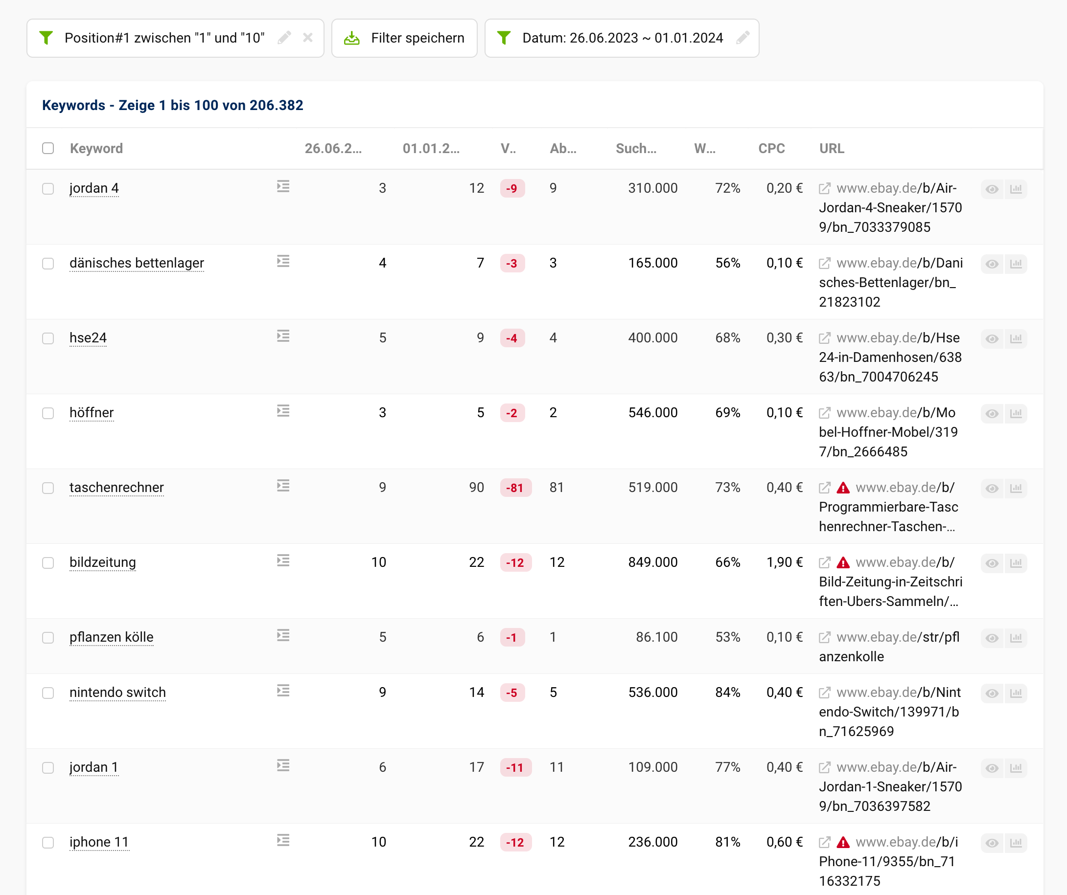Image resolution: width=1067 pixels, height=895 pixels.
Task: Open chart icon for nintendo switch row
Action: point(1016,694)
